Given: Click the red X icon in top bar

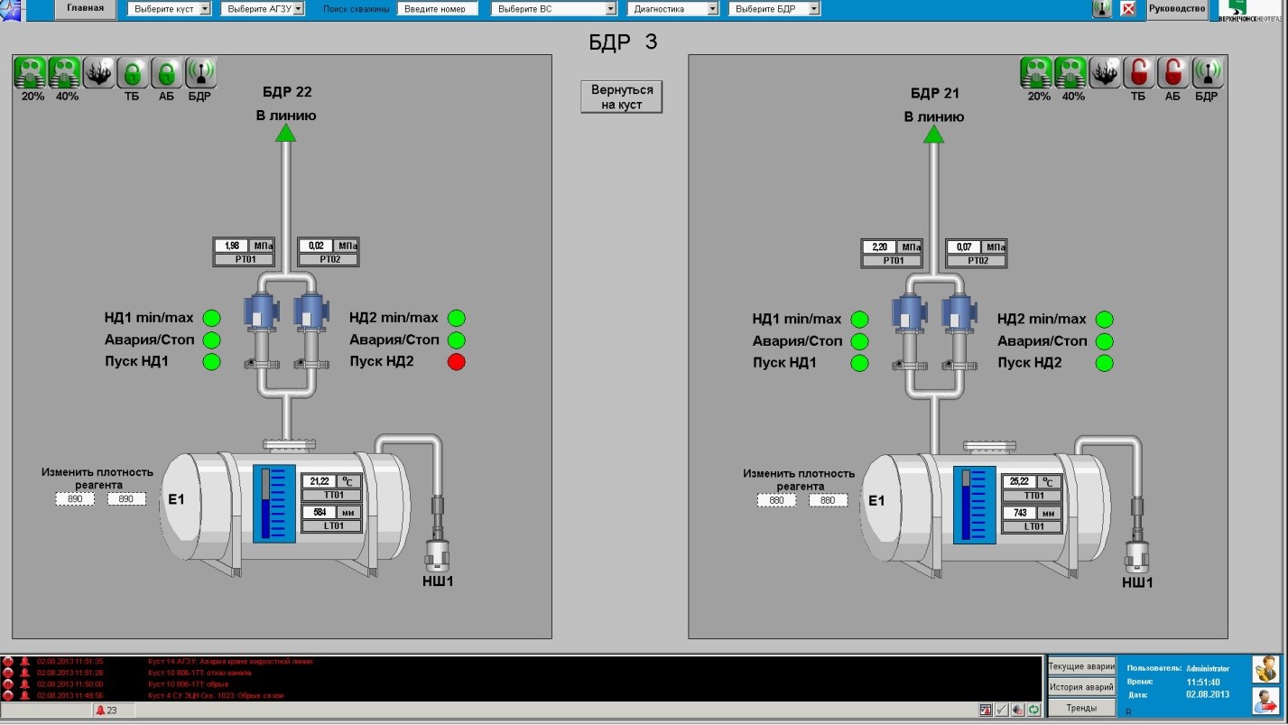Looking at the screenshot, I should tap(1128, 9).
